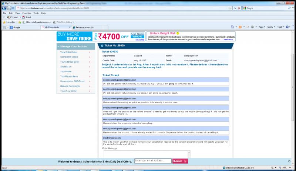Switch to the Google tab
Image resolution: width=296 pixels, height=171 pixels.
[25, 27]
